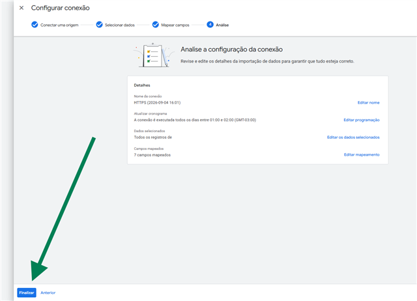
Task: Select the Análise step label
Action: click(222, 25)
